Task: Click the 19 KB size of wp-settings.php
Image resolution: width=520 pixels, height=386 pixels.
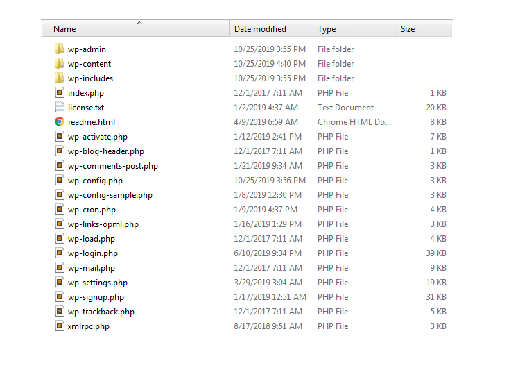Action: click(x=436, y=283)
